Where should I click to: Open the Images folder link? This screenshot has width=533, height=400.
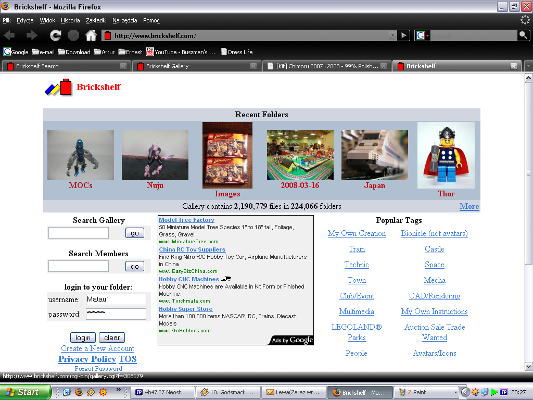click(x=227, y=194)
